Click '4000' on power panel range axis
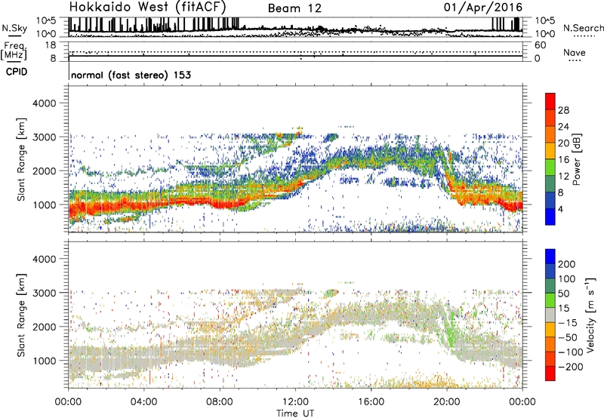The image size is (604, 418). click(x=44, y=103)
